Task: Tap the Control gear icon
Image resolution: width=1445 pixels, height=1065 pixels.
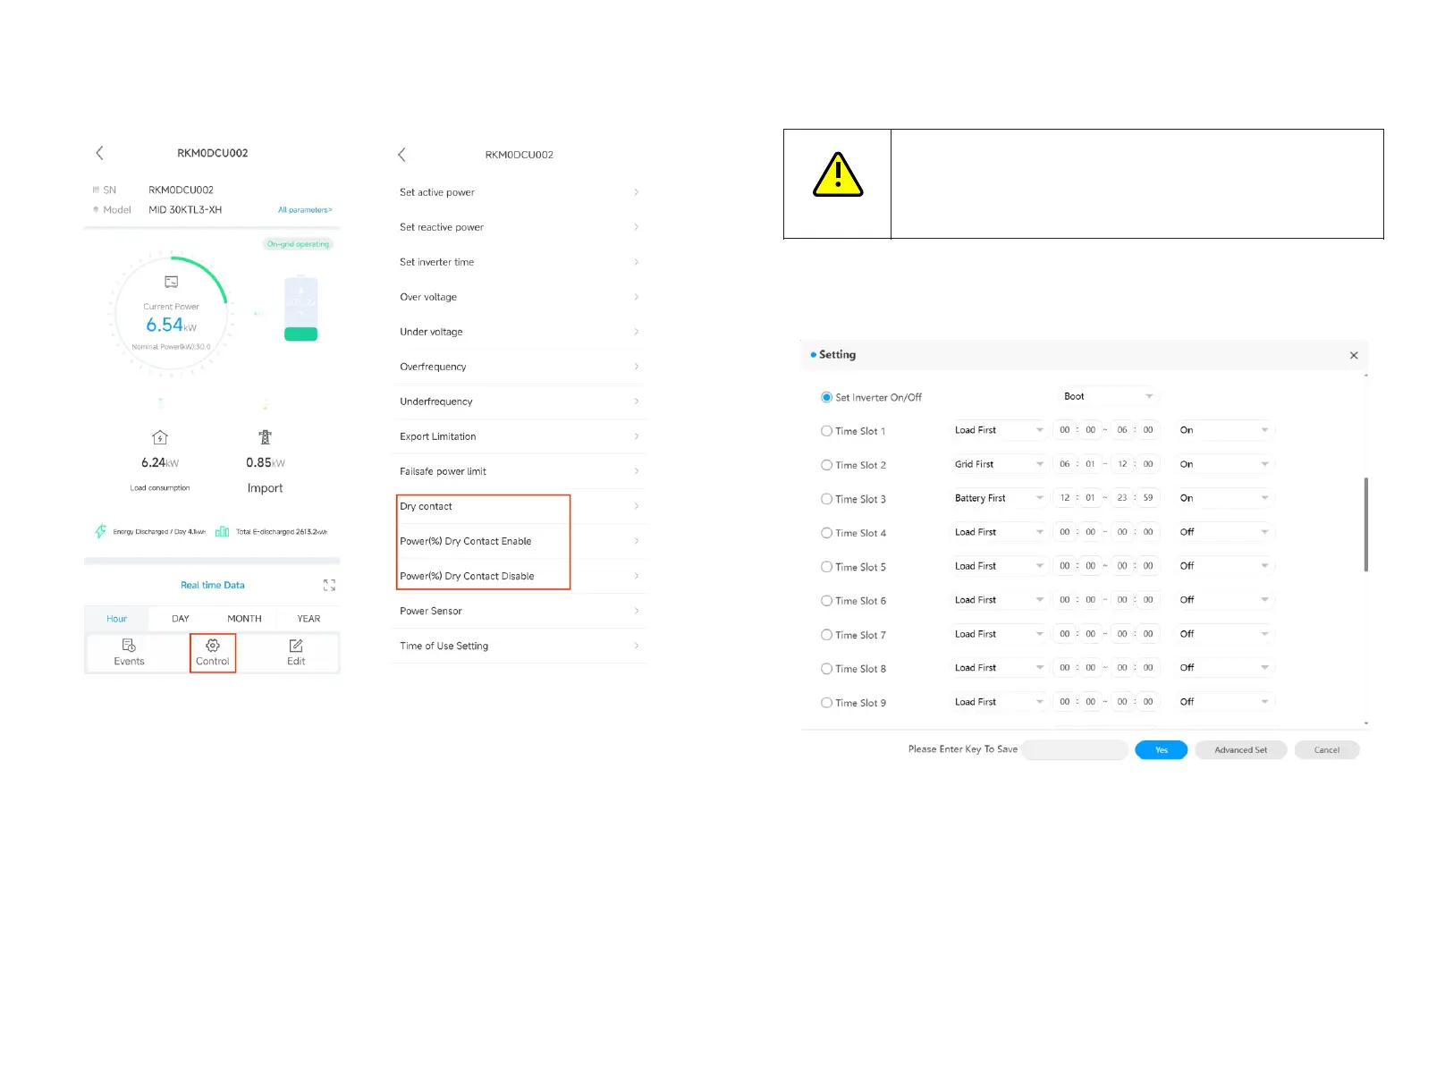Action: click(213, 646)
